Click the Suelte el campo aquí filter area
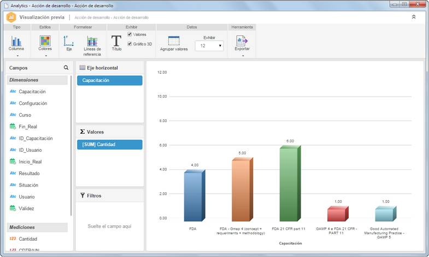The image size is (429, 257). click(109, 226)
